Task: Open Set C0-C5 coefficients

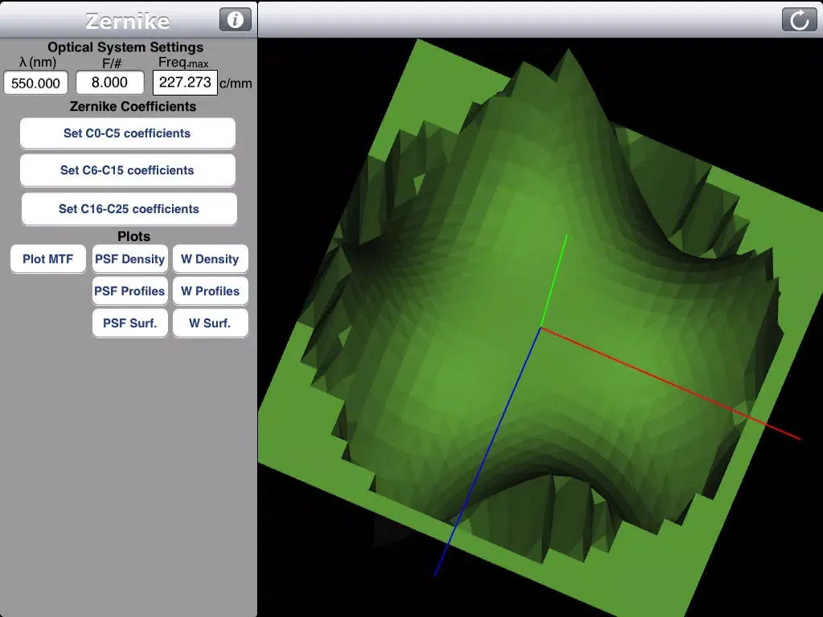Action: click(x=128, y=133)
